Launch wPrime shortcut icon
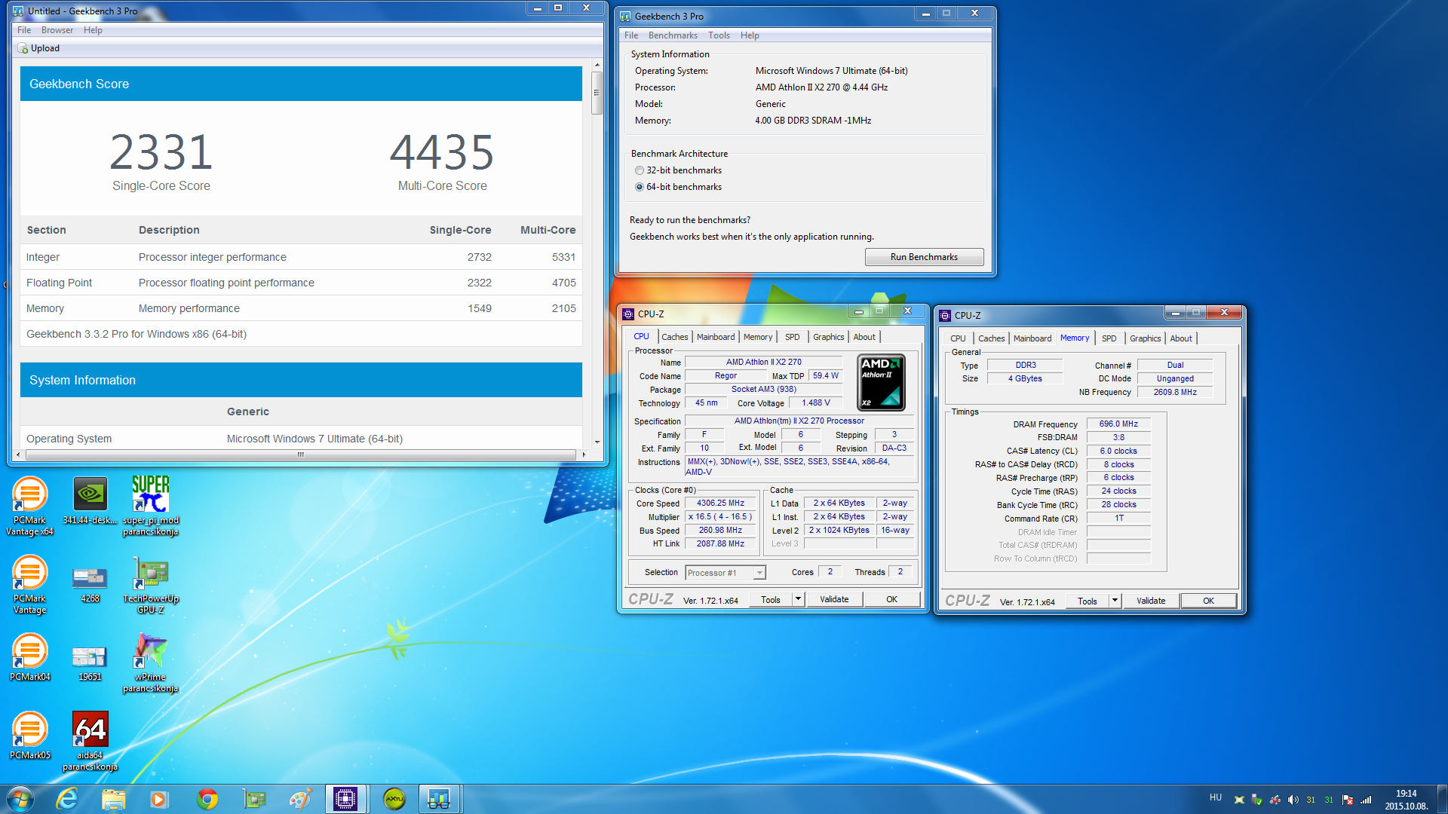The width and height of the screenshot is (1448, 814). click(x=150, y=663)
